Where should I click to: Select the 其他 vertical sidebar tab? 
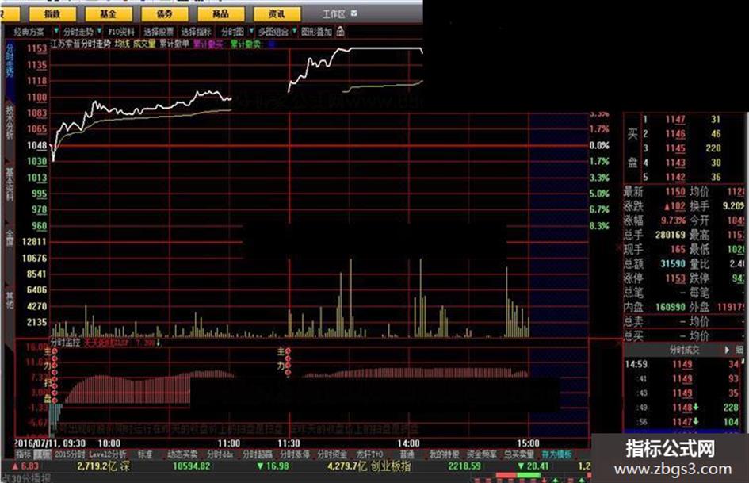(x=10, y=300)
